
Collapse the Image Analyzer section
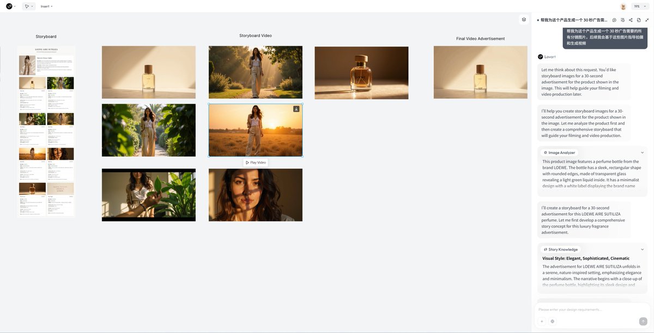pyautogui.click(x=642, y=153)
